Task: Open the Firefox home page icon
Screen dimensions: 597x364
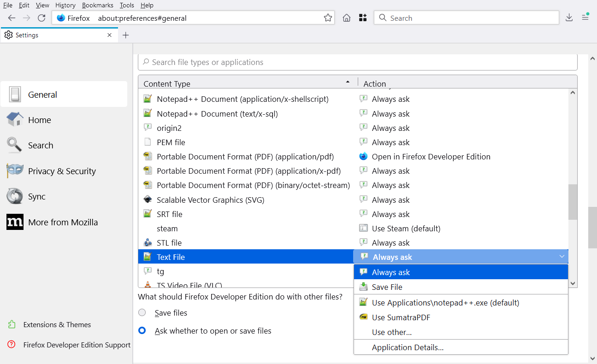Action: (347, 18)
